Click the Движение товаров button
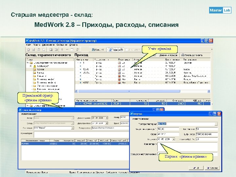The image size is (236, 177). (x=168, y=55)
